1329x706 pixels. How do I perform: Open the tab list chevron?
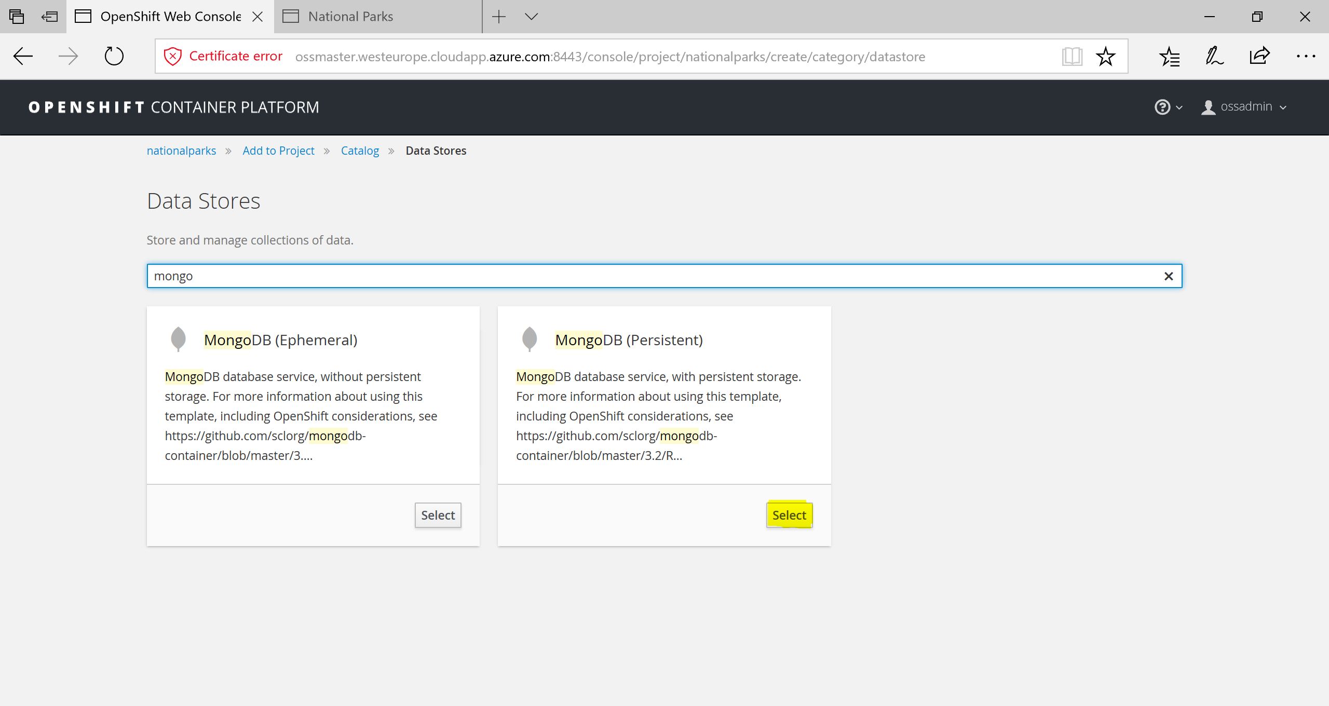click(531, 17)
